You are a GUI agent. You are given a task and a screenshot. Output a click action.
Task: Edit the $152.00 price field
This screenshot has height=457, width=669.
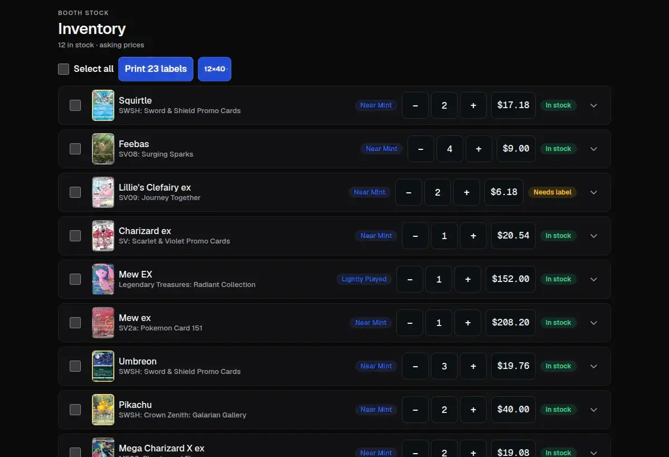pyautogui.click(x=511, y=279)
